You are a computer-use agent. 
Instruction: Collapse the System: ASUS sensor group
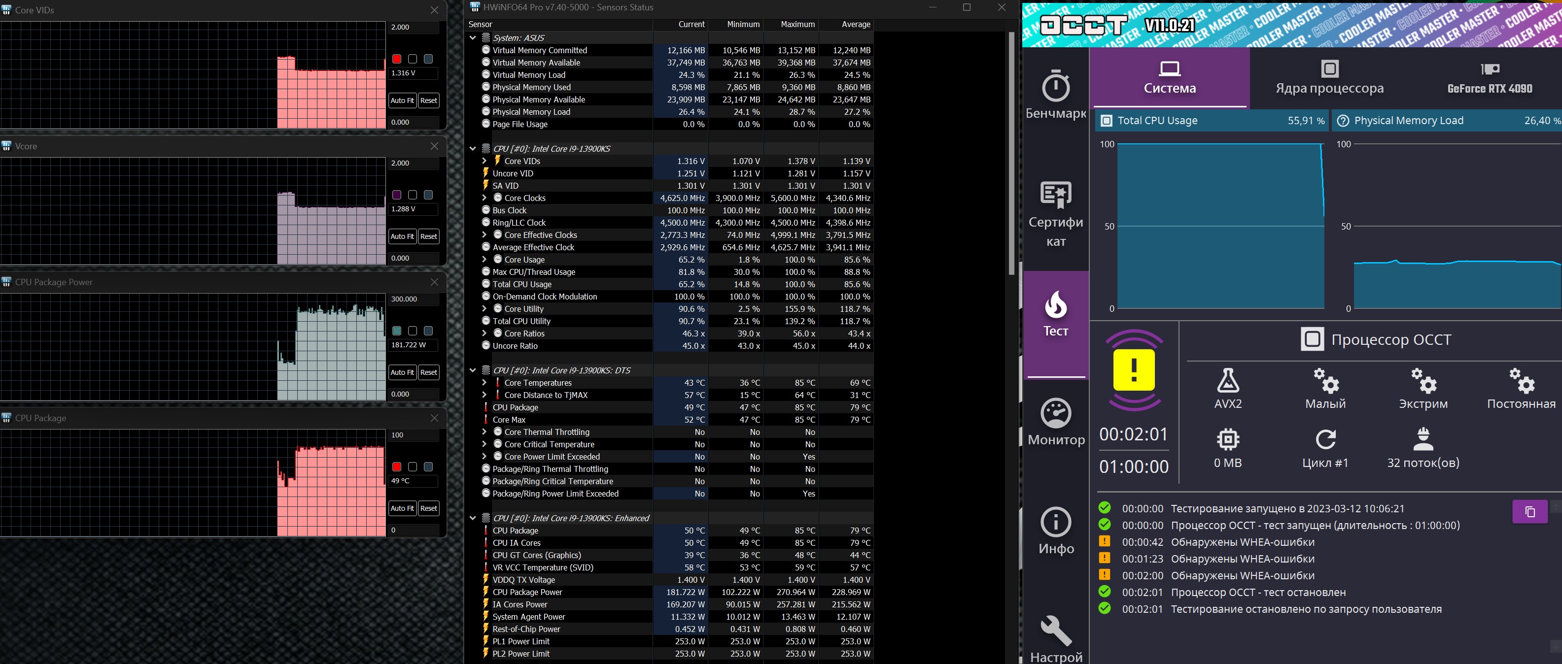point(472,37)
